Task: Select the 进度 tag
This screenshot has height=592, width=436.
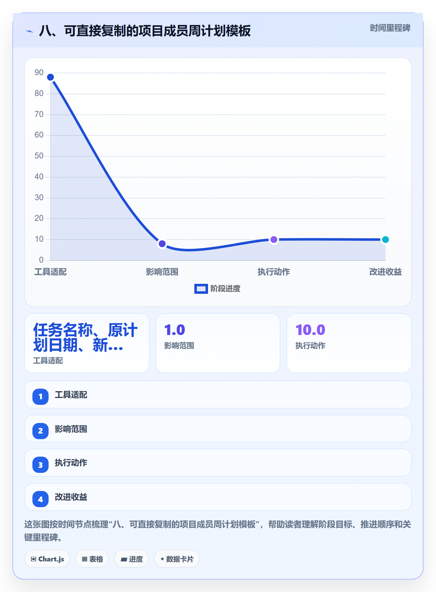Action: coord(131,559)
